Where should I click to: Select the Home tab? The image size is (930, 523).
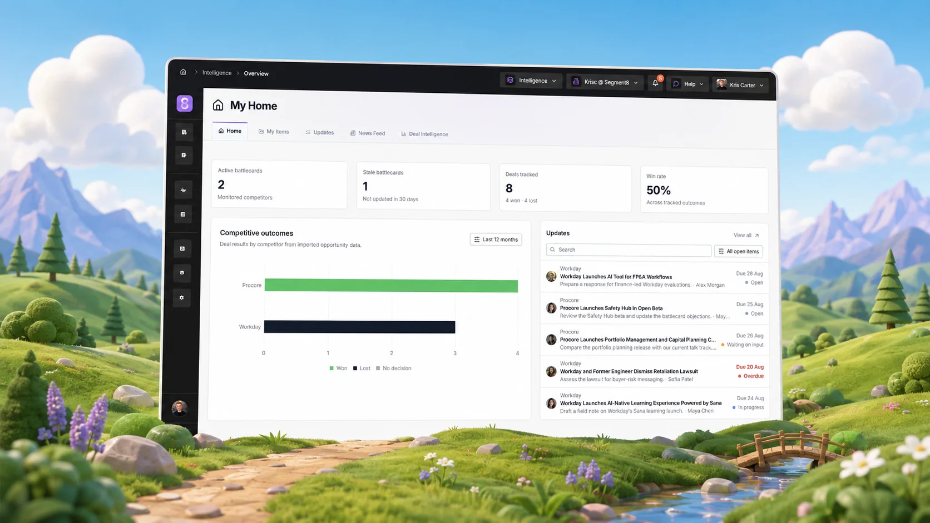pyautogui.click(x=230, y=131)
